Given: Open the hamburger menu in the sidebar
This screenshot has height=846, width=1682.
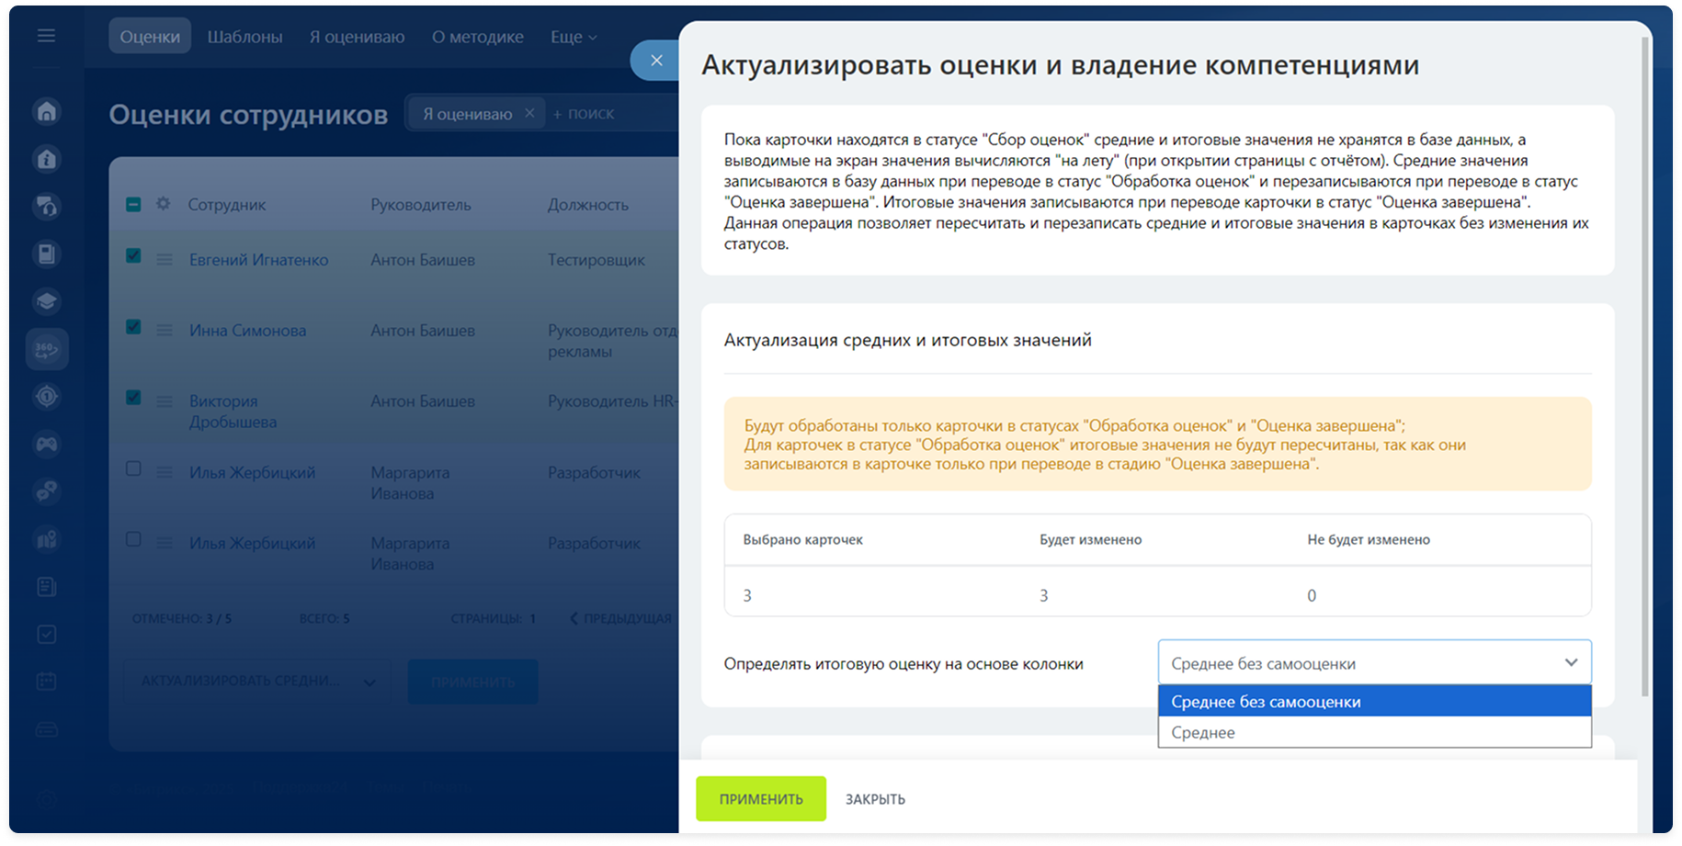Looking at the screenshot, I should click(x=46, y=36).
